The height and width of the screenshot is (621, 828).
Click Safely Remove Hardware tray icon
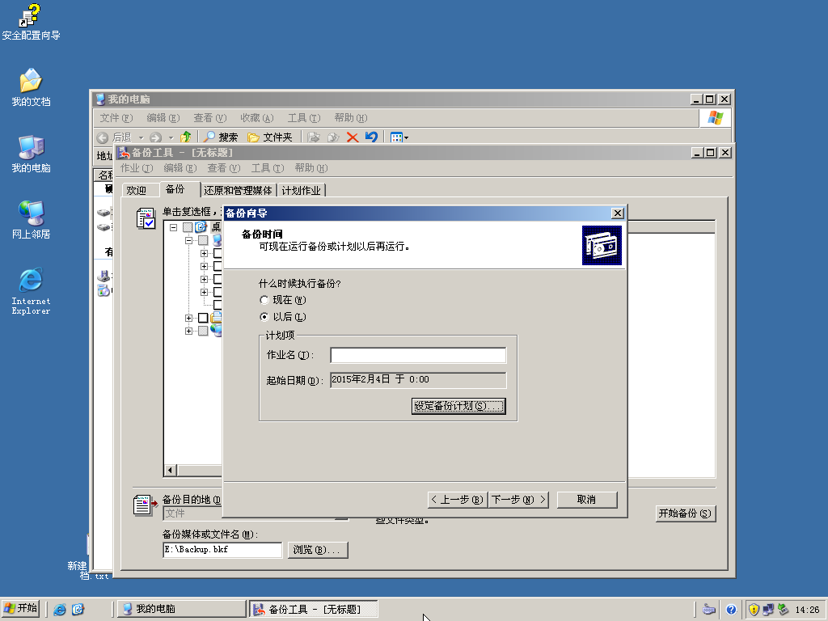pyautogui.click(x=783, y=610)
